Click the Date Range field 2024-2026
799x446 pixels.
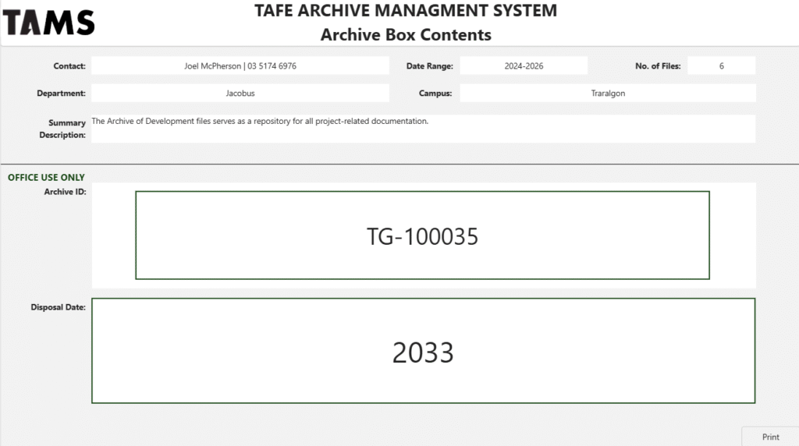pyautogui.click(x=524, y=65)
